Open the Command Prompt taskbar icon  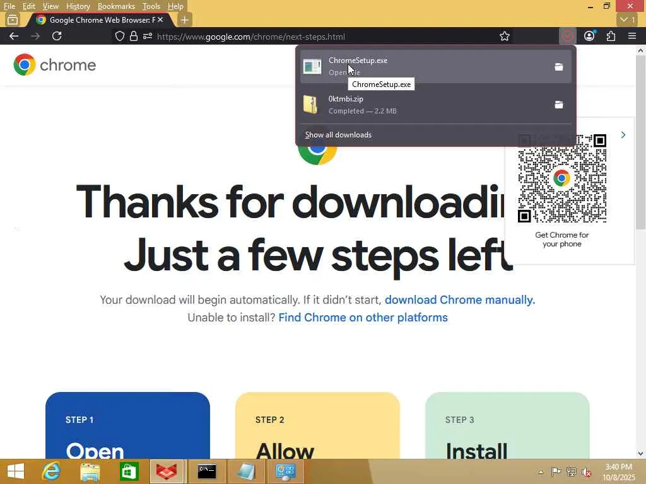206,471
